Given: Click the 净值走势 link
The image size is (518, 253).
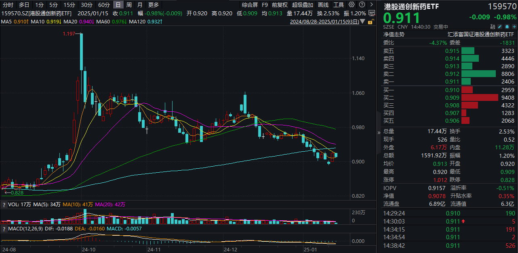Looking at the screenshot, I should [394, 35].
